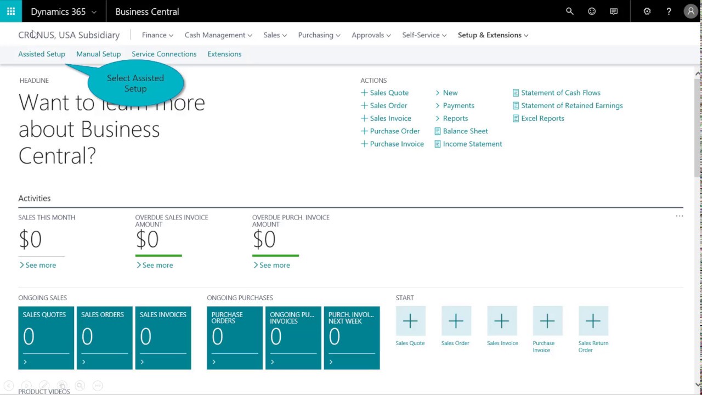Click the headline about Business Central
This screenshot has height=395, width=702.
click(x=112, y=129)
